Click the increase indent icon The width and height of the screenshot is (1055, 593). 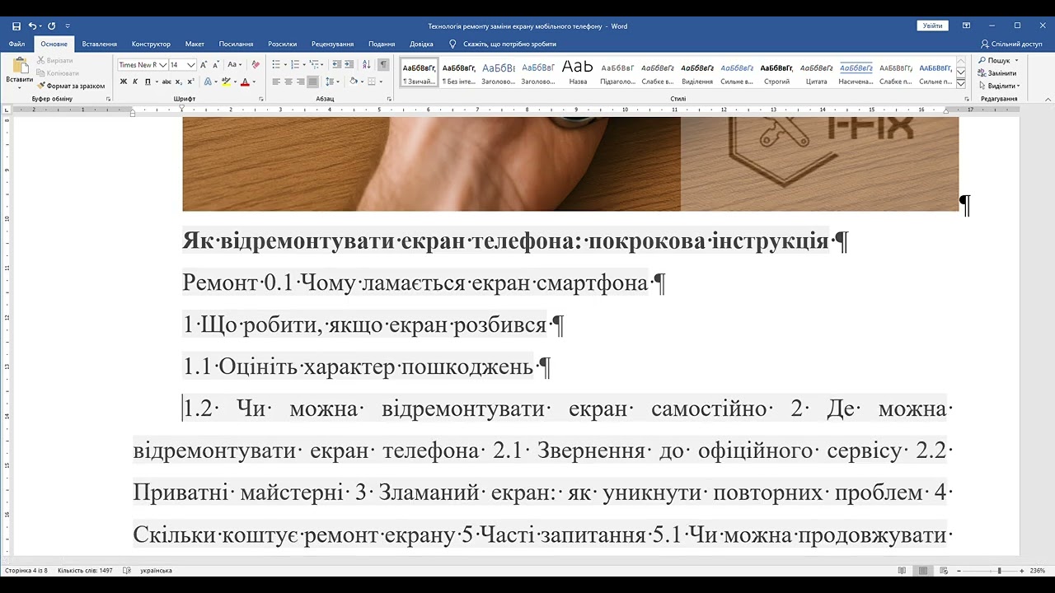pos(349,64)
